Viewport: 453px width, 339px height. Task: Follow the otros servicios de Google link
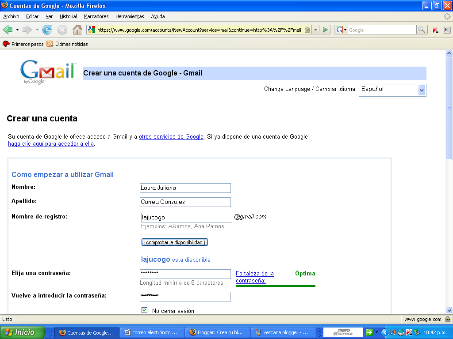click(x=171, y=137)
